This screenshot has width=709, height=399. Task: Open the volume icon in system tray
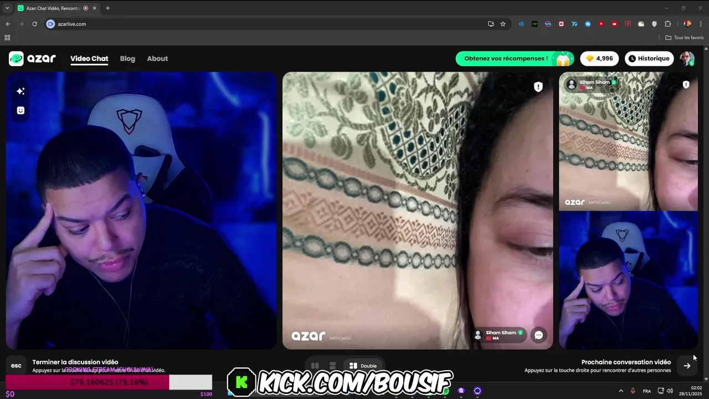670,391
